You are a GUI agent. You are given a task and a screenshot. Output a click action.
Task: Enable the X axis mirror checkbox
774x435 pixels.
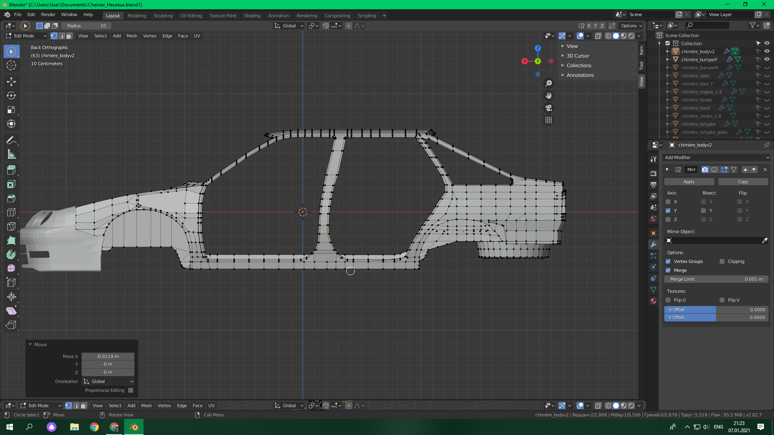(668, 202)
